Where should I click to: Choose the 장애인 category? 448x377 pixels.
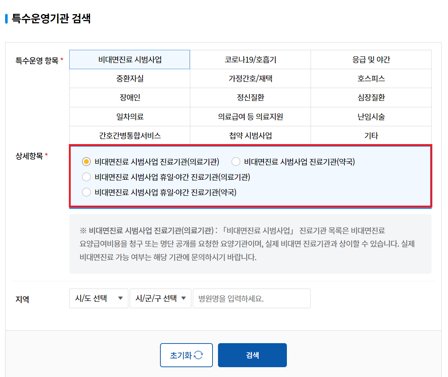[x=129, y=97]
